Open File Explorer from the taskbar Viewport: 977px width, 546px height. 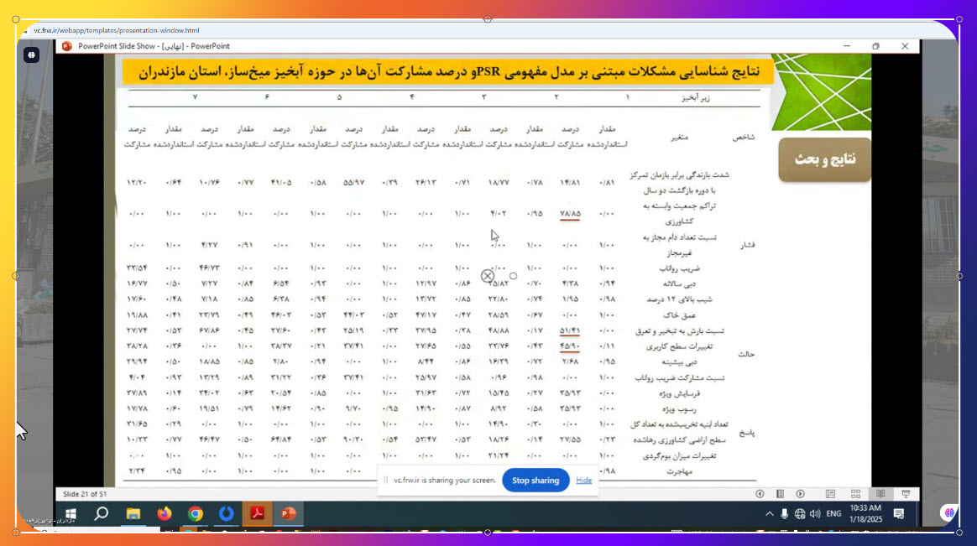(x=133, y=513)
